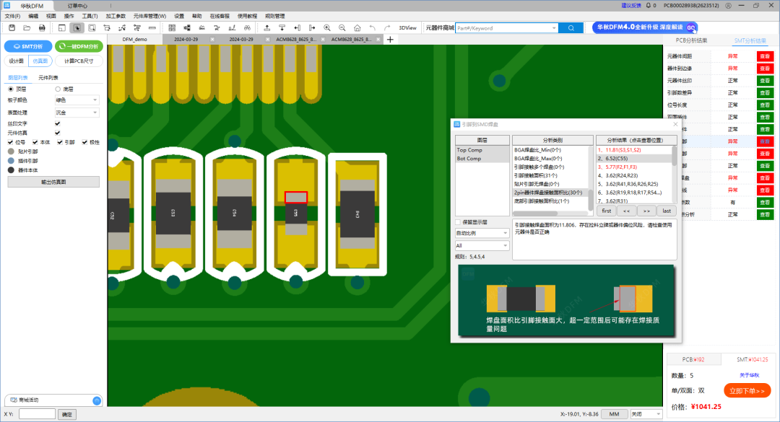The width and height of the screenshot is (780, 422).
Task: Select the 底层 (bottom layer) radio button
Action: tap(58, 88)
